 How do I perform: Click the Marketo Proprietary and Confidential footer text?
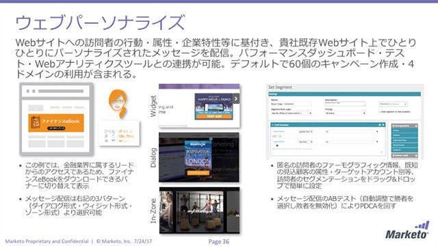[x=47, y=241]
